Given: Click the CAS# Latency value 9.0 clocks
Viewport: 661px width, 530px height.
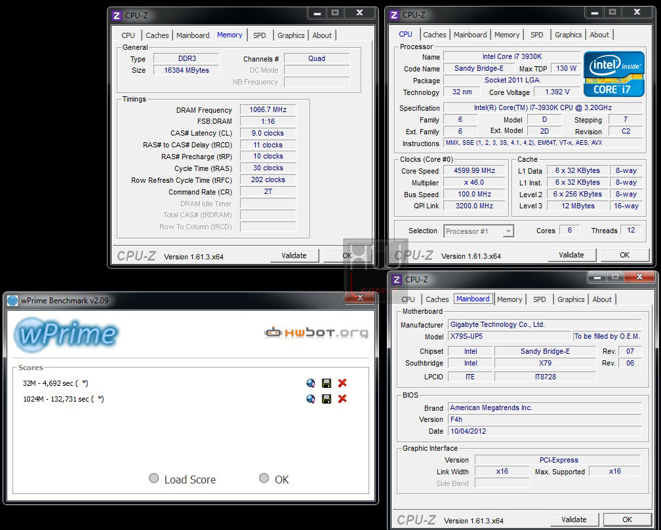Looking at the screenshot, I should pyautogui.click(x=268, y=133).
